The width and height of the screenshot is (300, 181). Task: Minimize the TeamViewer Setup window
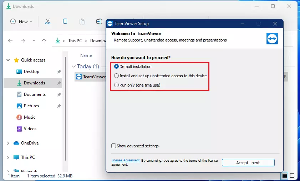click(x=243, y=24)
